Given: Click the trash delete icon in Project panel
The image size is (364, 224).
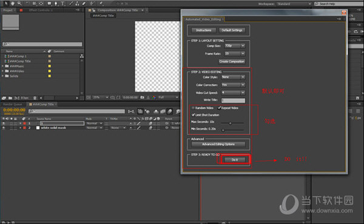Looking at the screenshot, I should [x=35, y=98].
